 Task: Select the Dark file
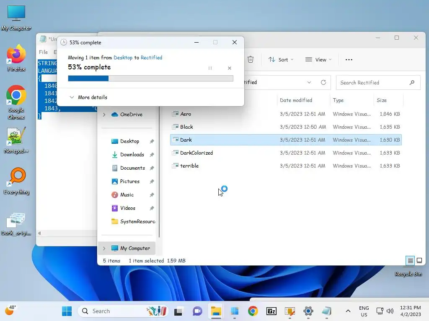pyautogui.click(x=286, y=140)
